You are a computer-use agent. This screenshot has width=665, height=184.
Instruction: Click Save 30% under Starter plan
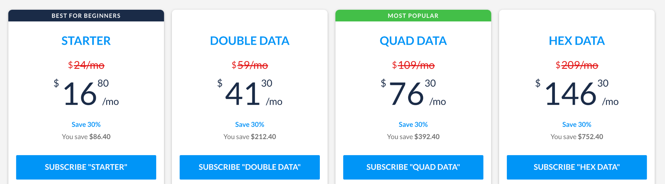[x=86, y=125]
